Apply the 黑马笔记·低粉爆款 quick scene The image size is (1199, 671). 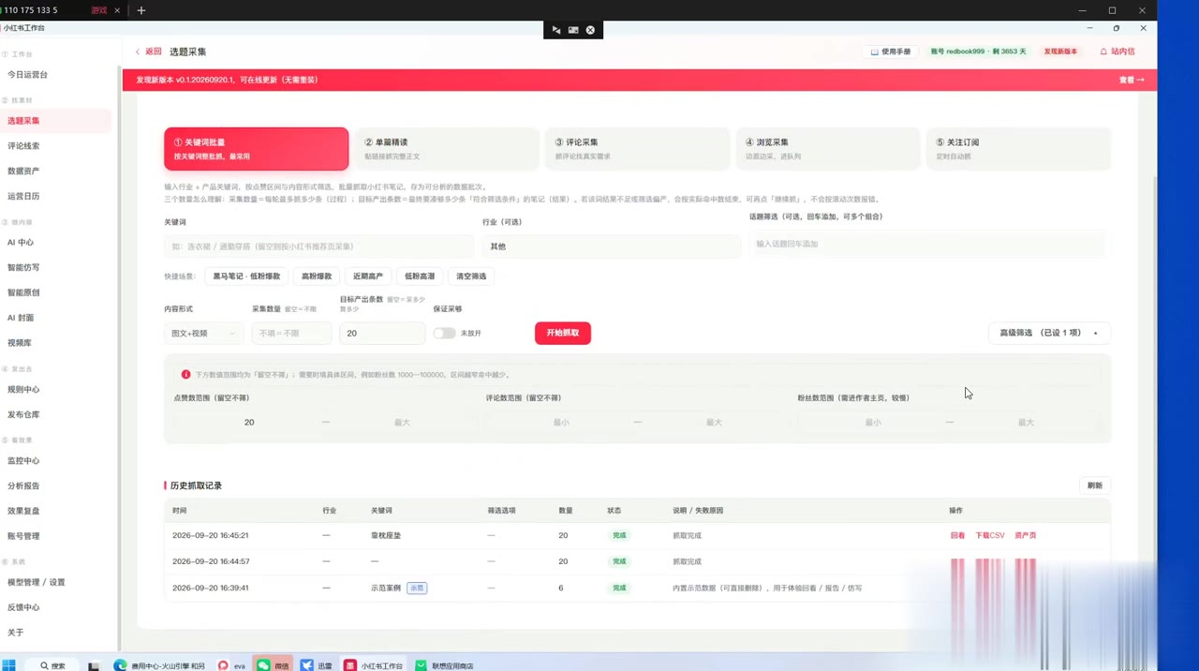pyautogui.click(x=246, y=276)
